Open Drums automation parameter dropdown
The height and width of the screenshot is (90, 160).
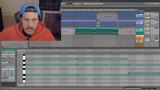coord(140,23)
